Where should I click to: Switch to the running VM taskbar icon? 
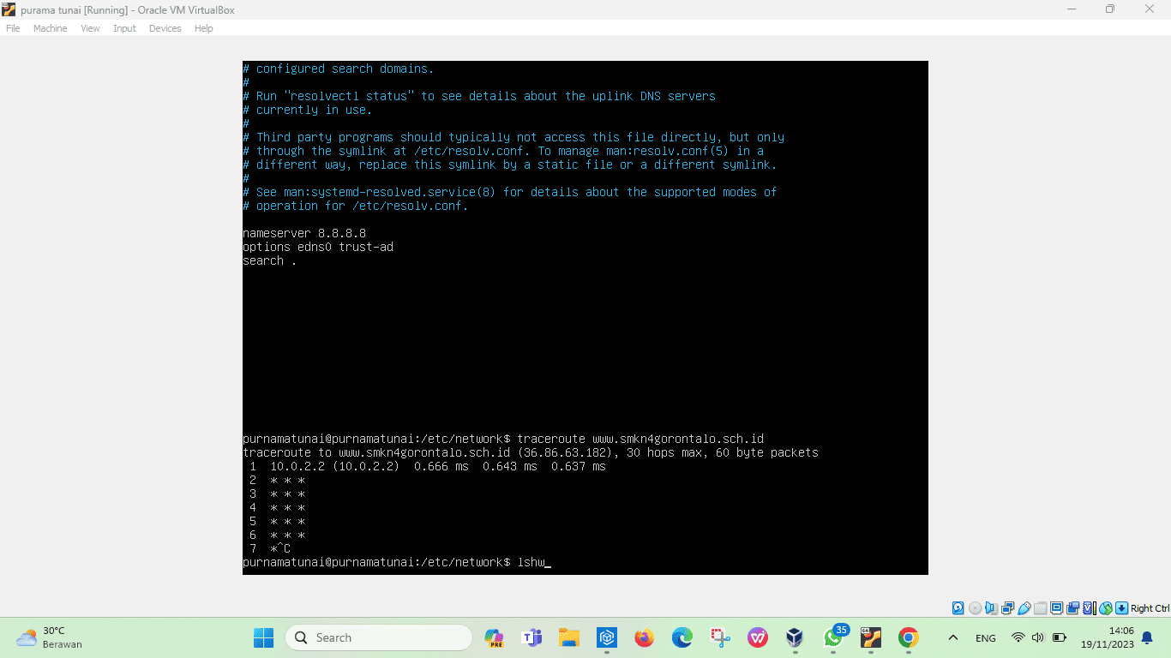pos(871,637)
